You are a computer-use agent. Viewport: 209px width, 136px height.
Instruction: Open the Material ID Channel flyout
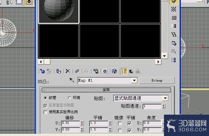(x=105, y=71)
